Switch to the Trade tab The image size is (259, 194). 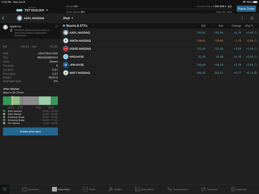[x=89, y=189]
